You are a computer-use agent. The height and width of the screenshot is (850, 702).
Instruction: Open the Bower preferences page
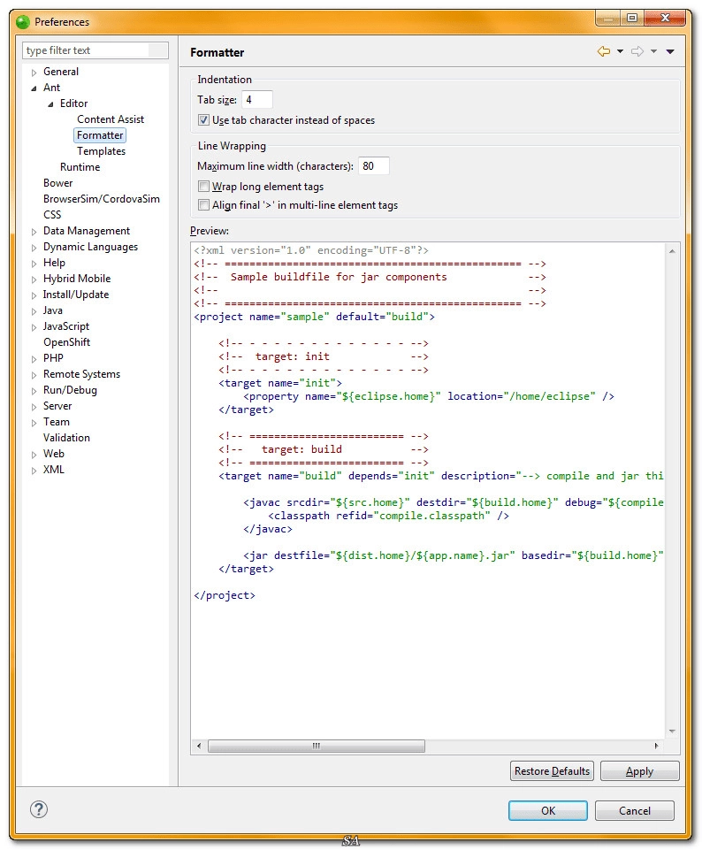coord(58,183)
